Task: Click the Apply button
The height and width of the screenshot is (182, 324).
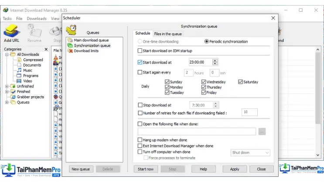Action: point(235,169)
